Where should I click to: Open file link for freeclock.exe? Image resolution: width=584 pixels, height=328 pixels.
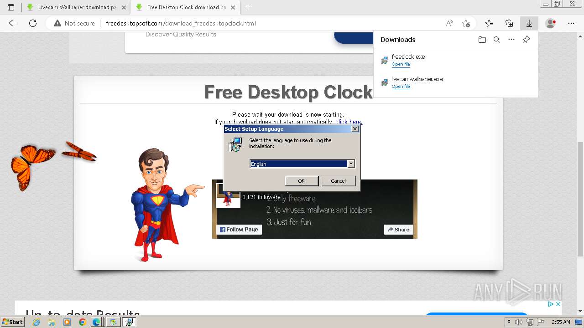coord(401,64)
